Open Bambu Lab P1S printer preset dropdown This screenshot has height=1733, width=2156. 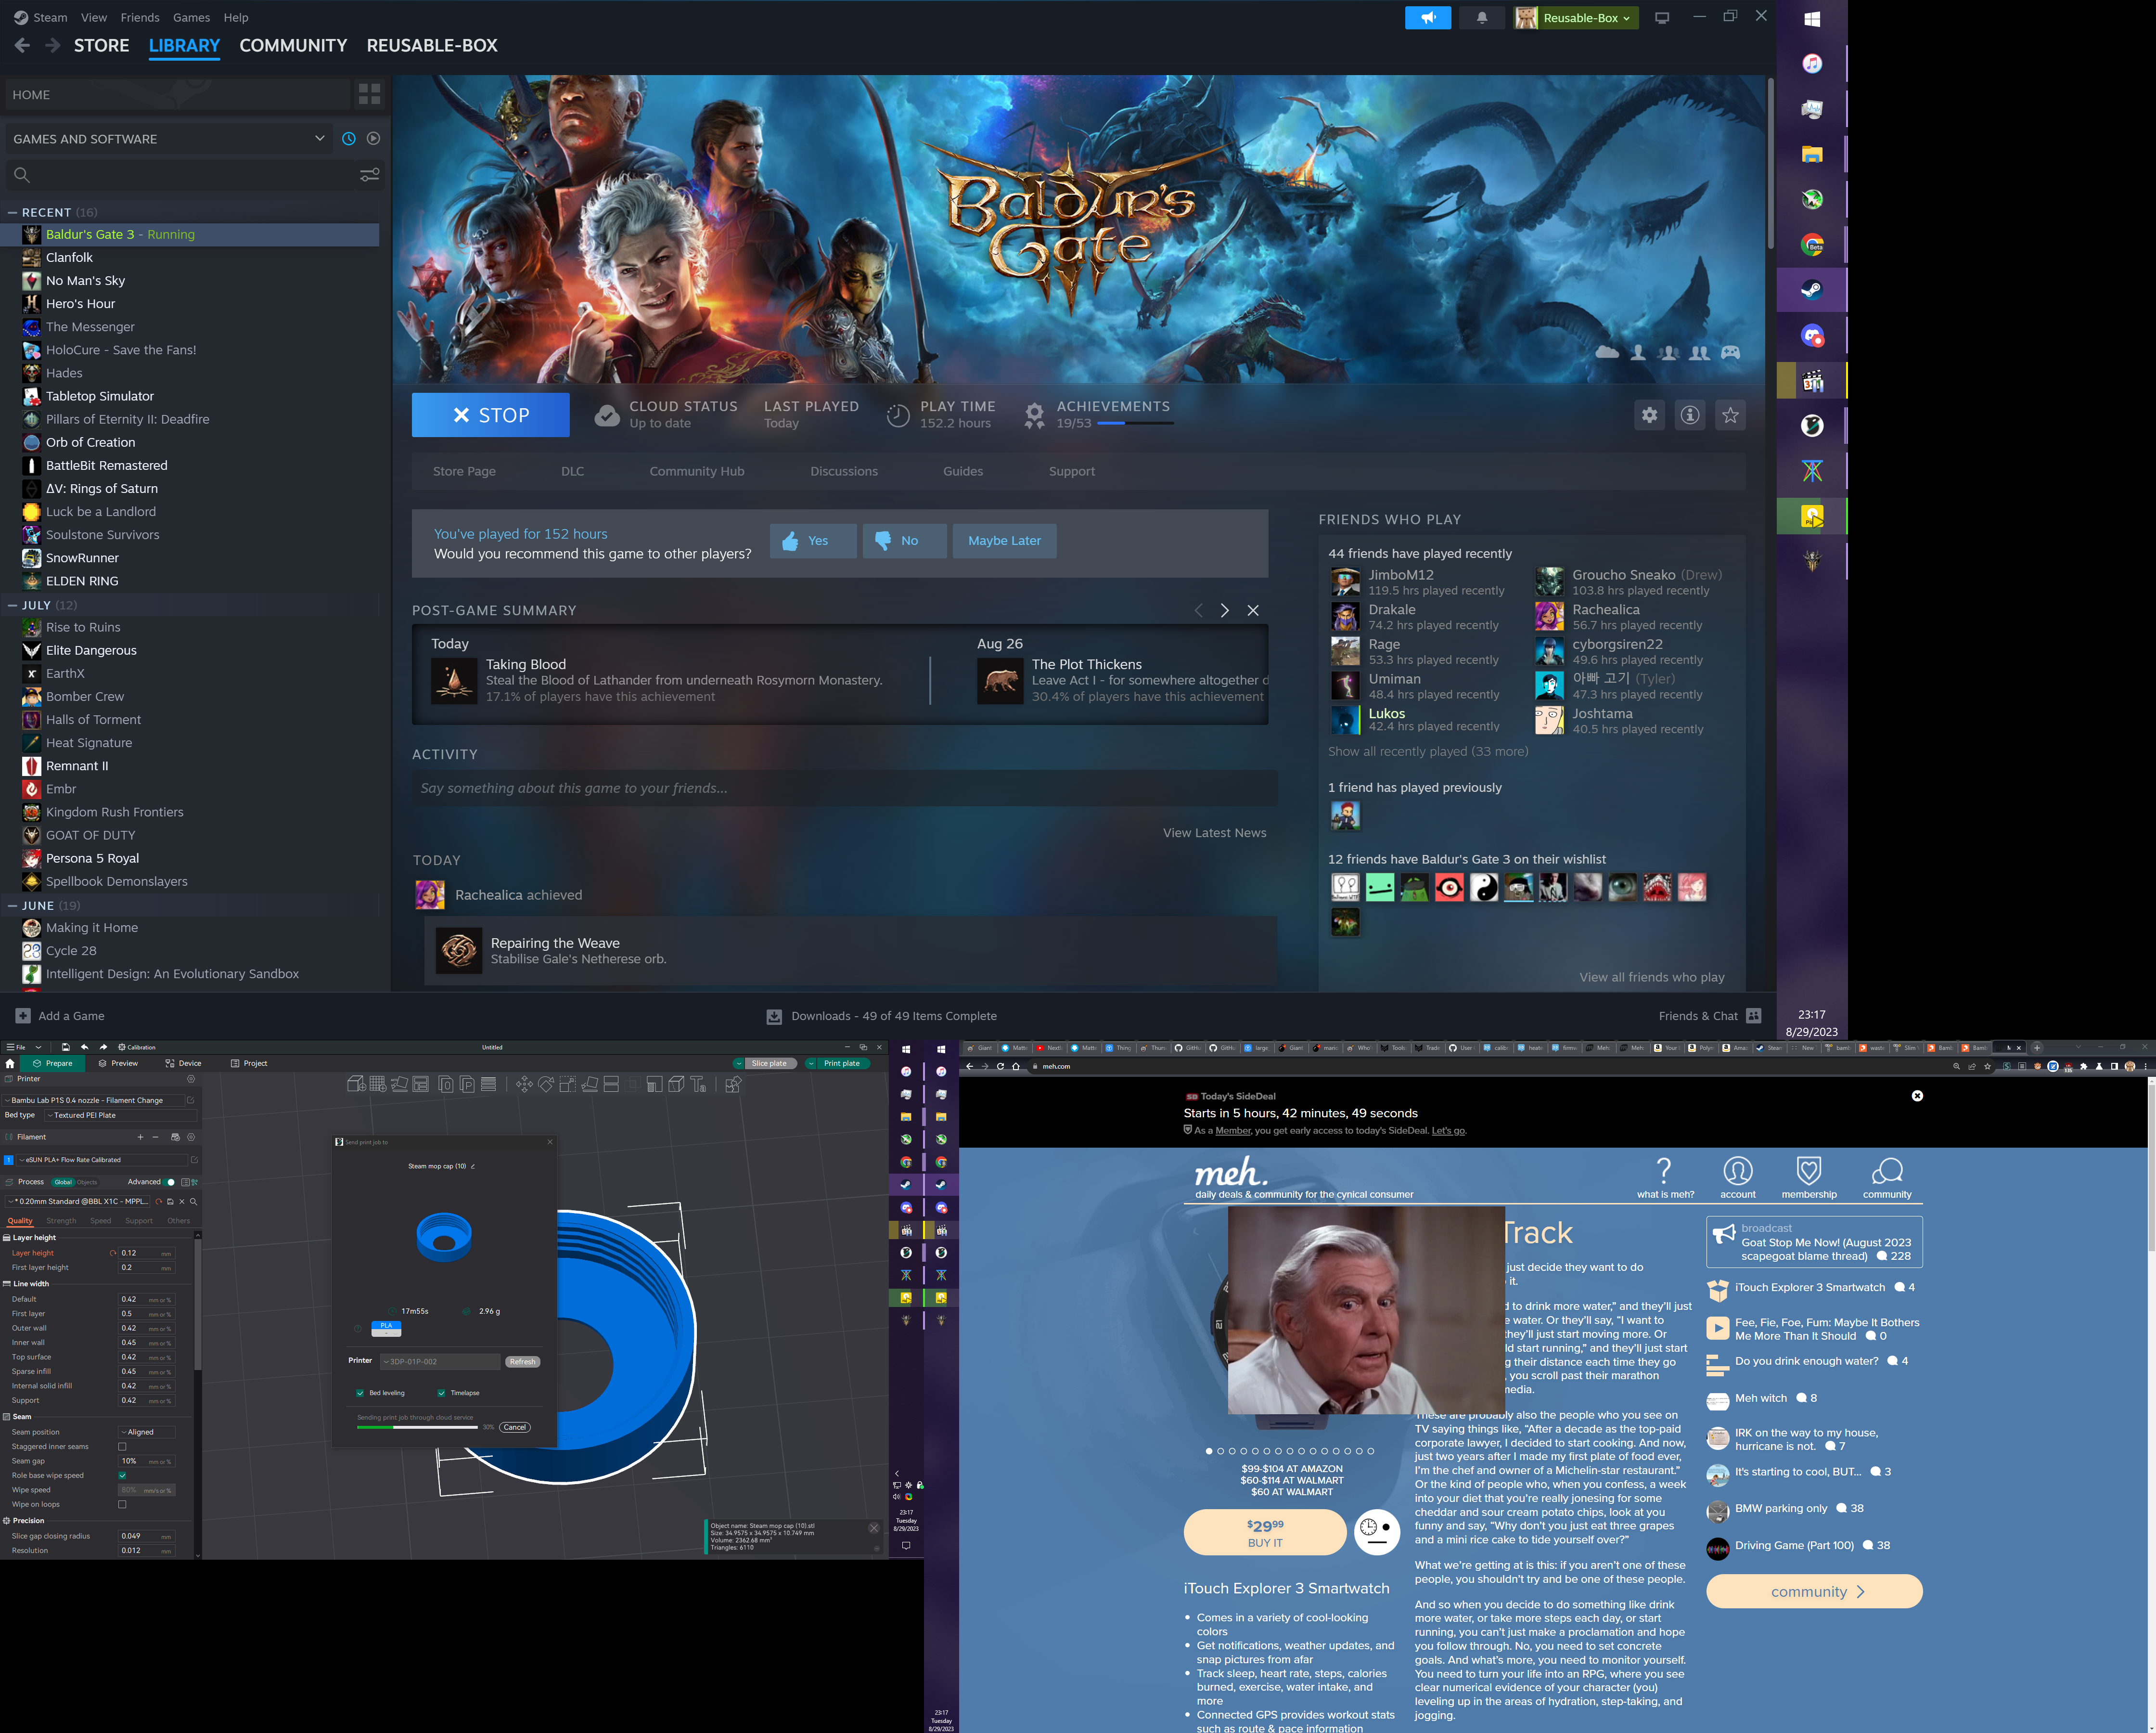[93, 1100]
